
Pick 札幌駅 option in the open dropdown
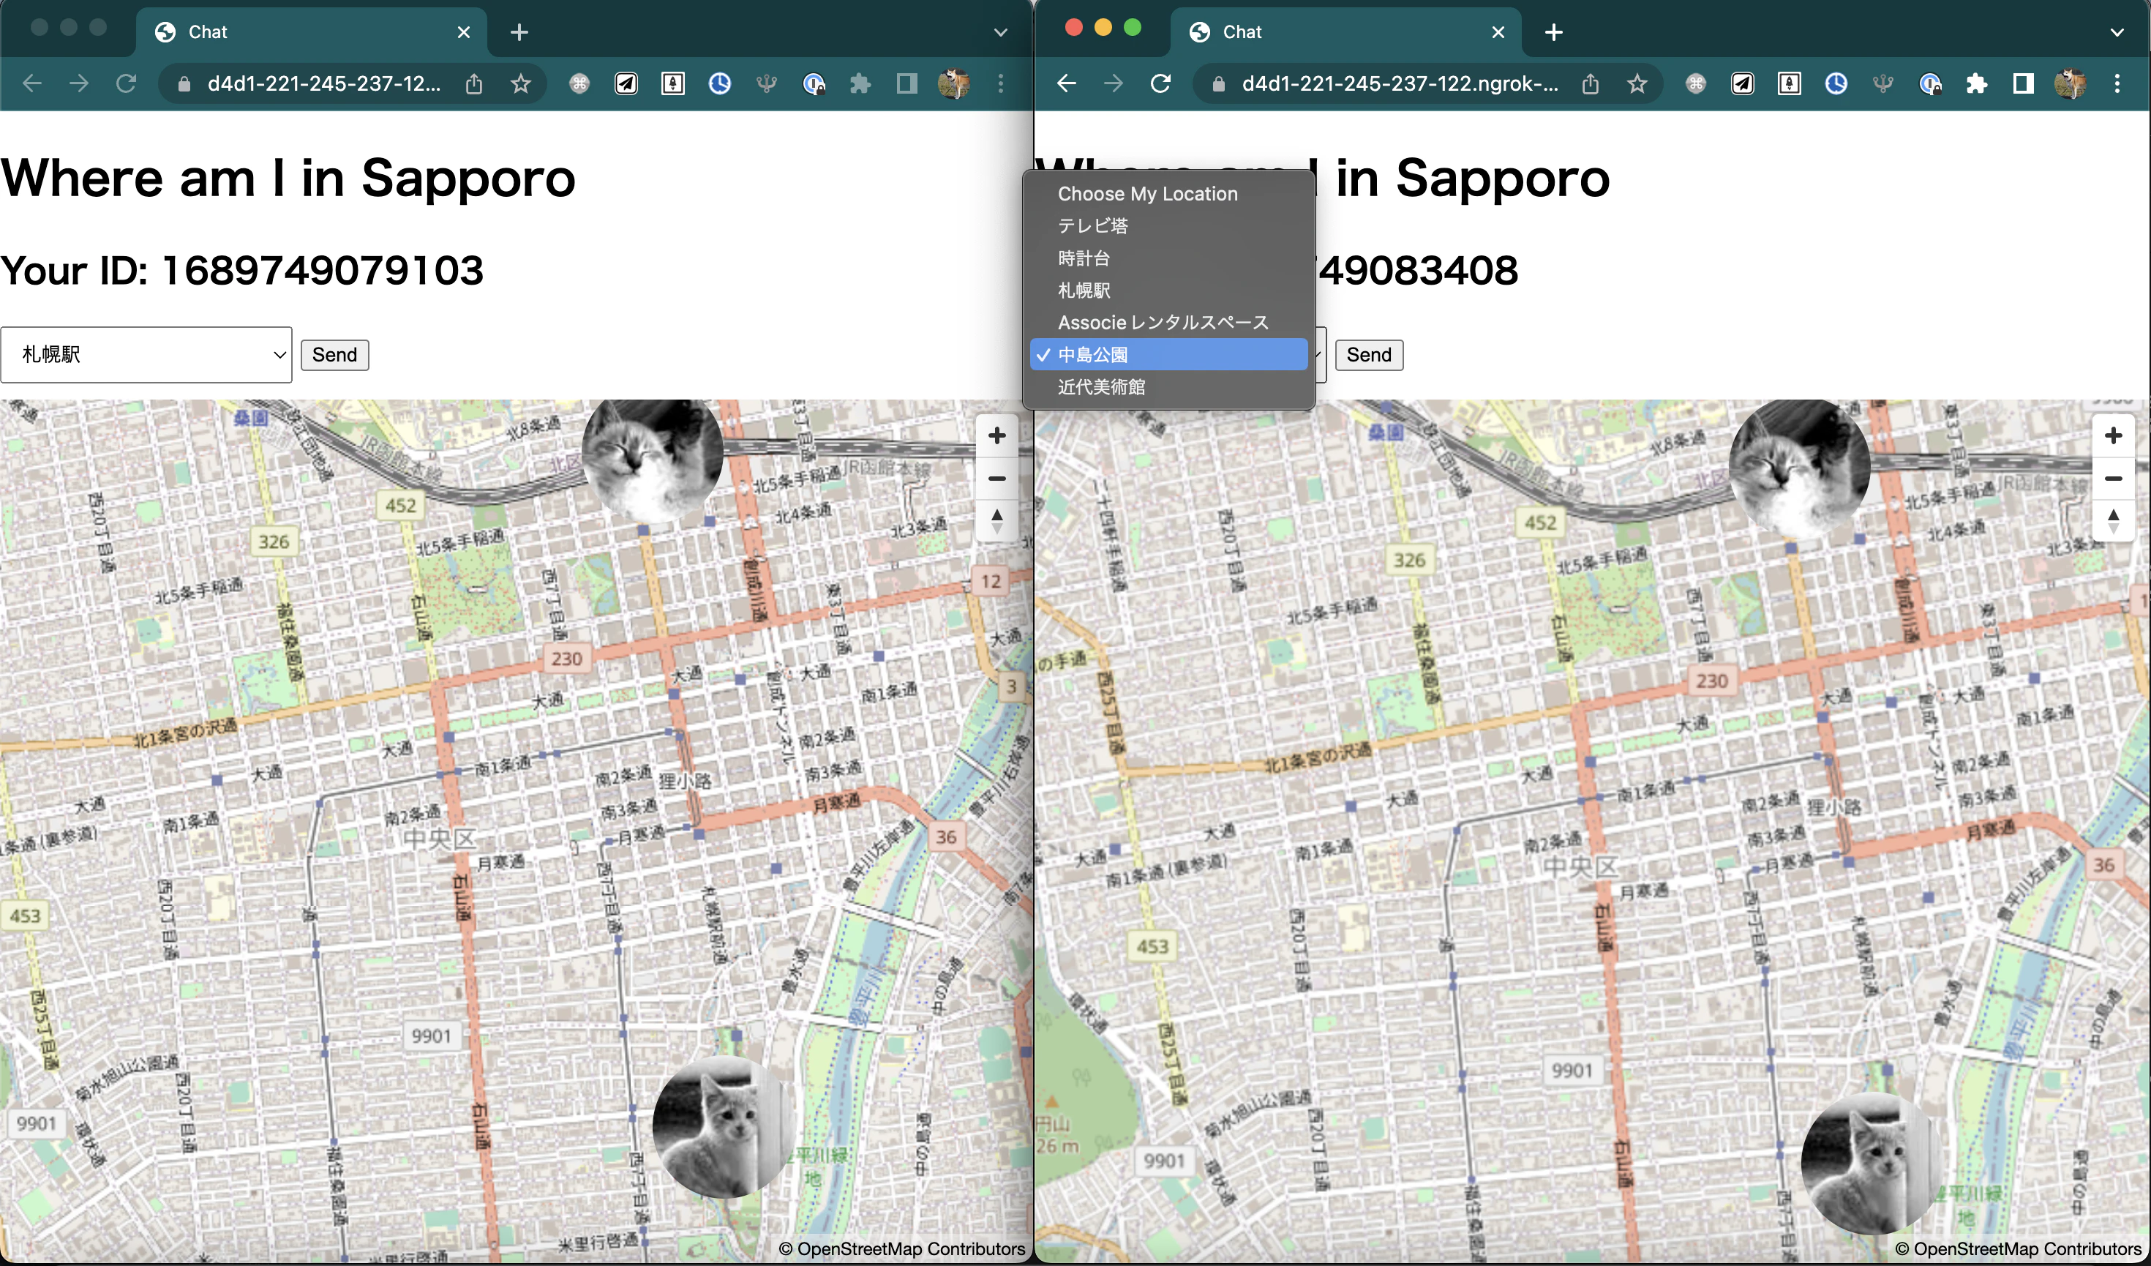click(x=1168, y=291)
